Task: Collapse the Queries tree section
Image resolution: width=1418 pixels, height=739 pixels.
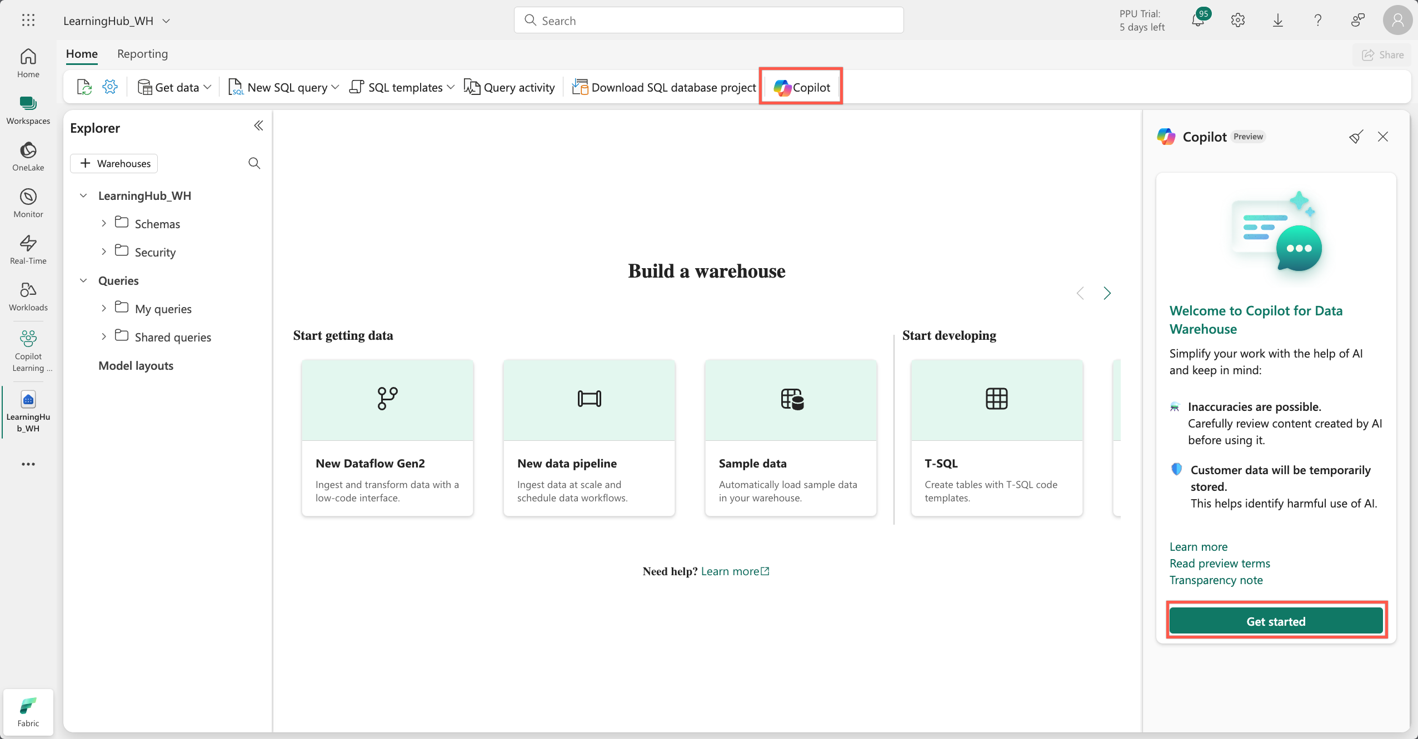Action: tap(83, 280)
